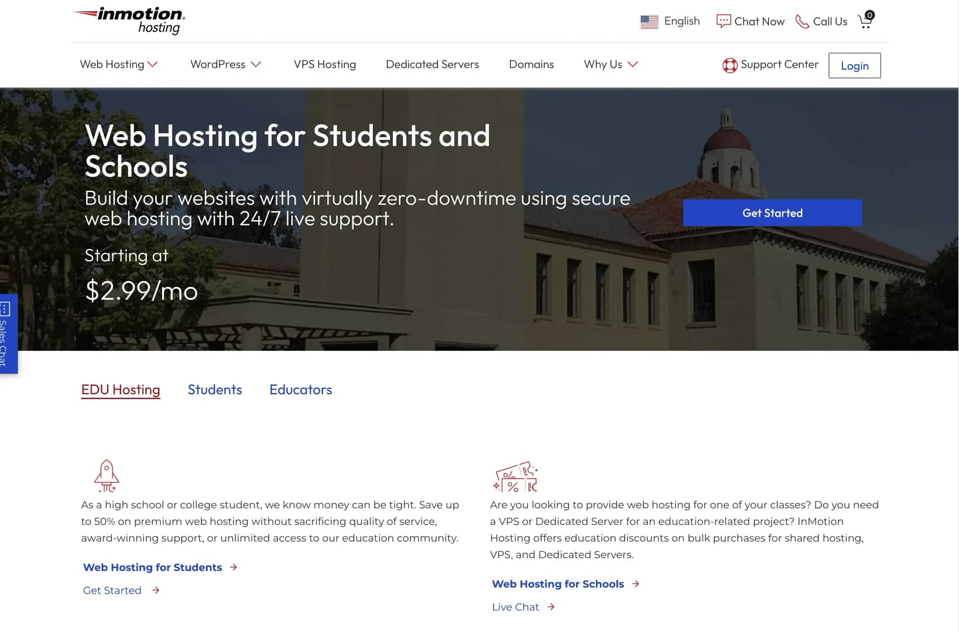Select the EDU Hosting tab

(x=121, y=390)
